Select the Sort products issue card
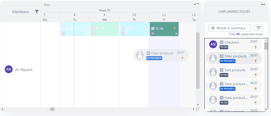 pyautogui.click(x=234, y=72)
